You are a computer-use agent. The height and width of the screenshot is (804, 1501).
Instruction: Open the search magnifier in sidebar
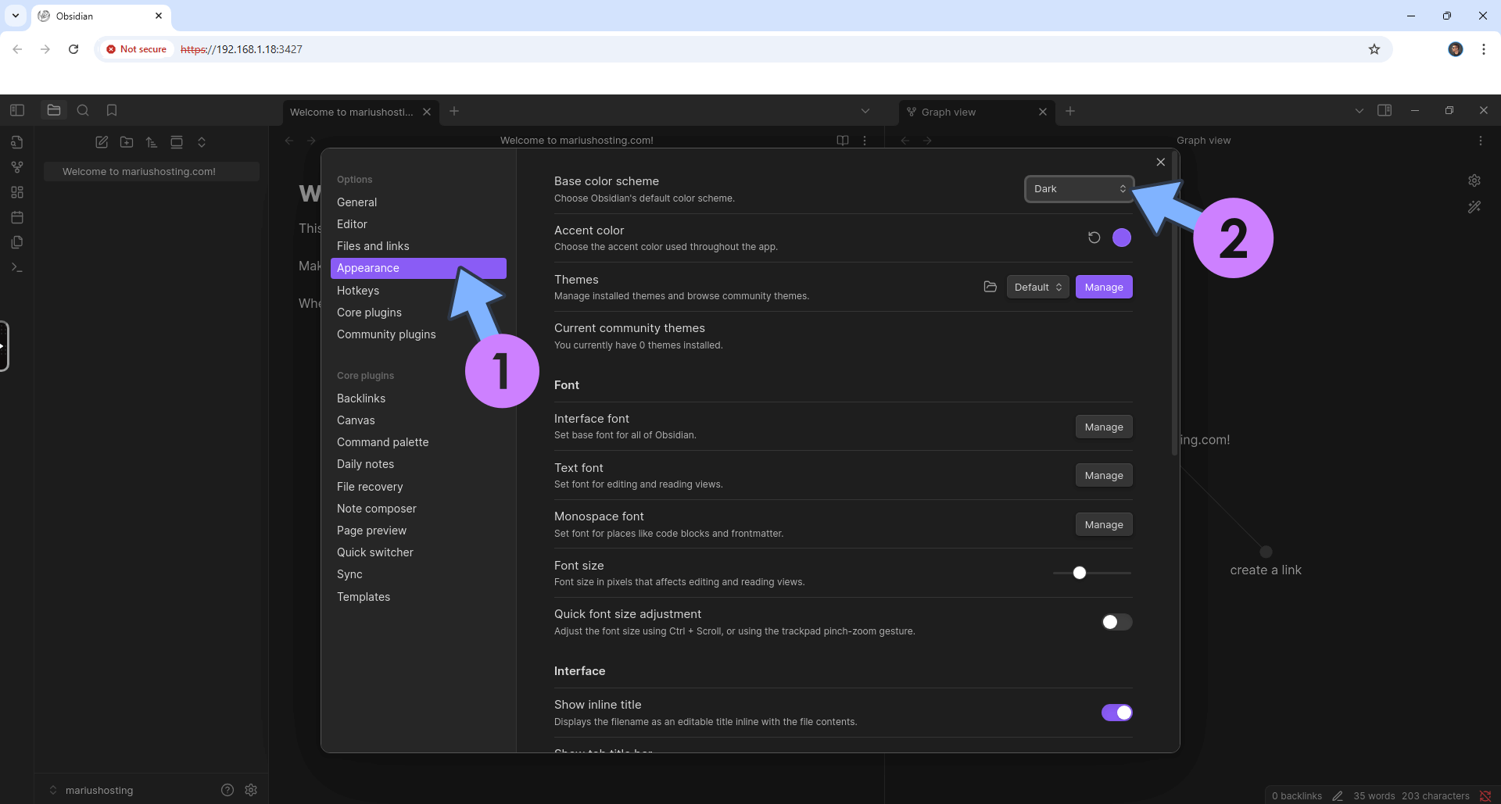click(83, 110)
